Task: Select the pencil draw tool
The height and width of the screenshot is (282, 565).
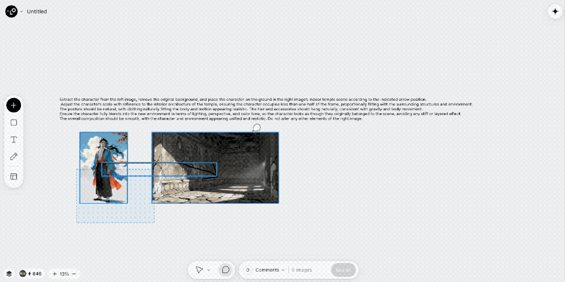Action: (14, 157)
